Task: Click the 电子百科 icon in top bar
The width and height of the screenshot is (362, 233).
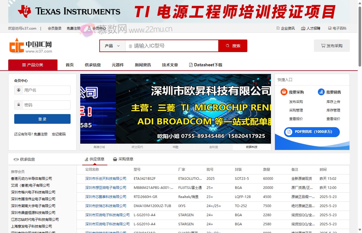Action: pos(330,28)
